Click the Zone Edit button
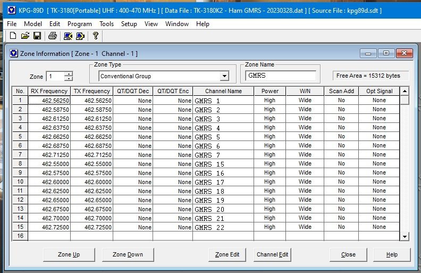 (227, 254)
